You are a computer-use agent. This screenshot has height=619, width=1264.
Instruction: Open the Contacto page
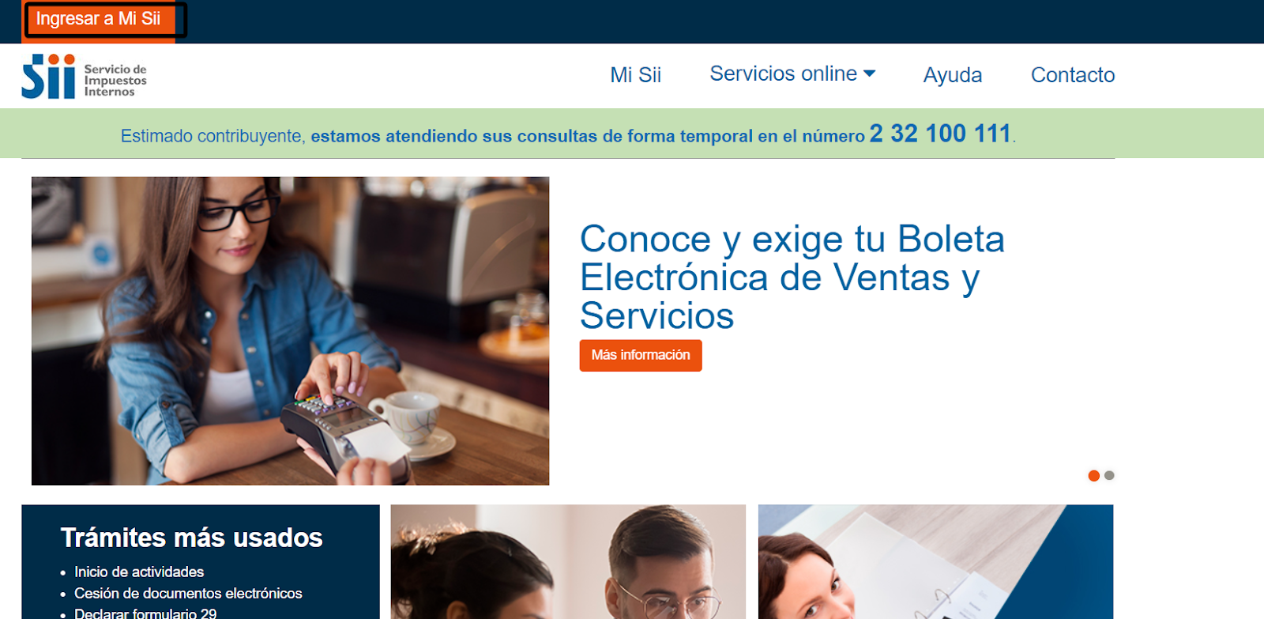(x=1073, y=75)
